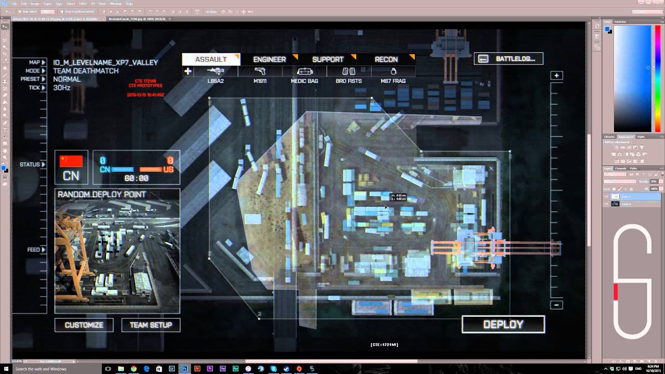665x374 pixels.
Task: Select the Crop tool
Action: 5,53
